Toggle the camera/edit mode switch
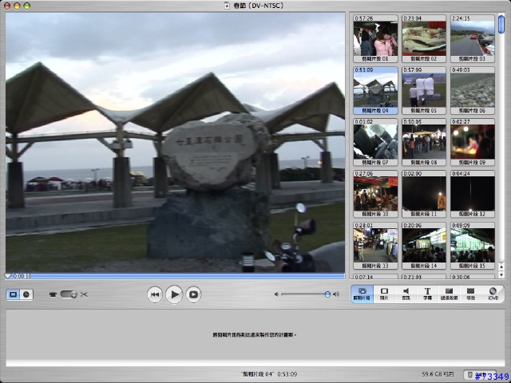This screenshot has height=383, width=511. 69,294
